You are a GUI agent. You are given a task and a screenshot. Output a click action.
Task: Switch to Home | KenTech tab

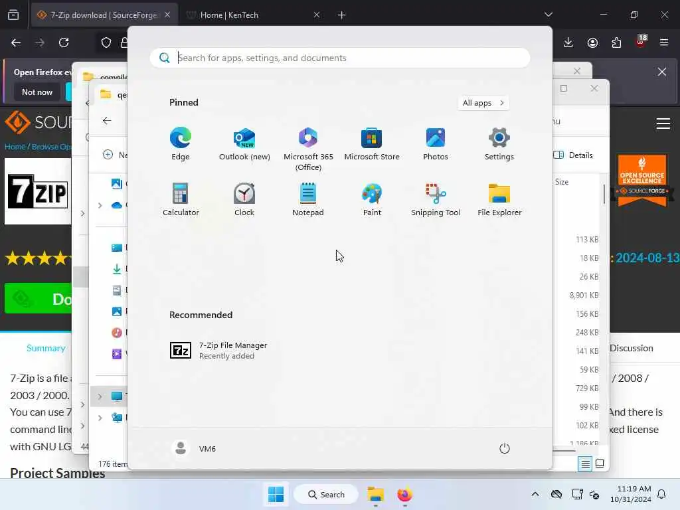tap(253, 15)
